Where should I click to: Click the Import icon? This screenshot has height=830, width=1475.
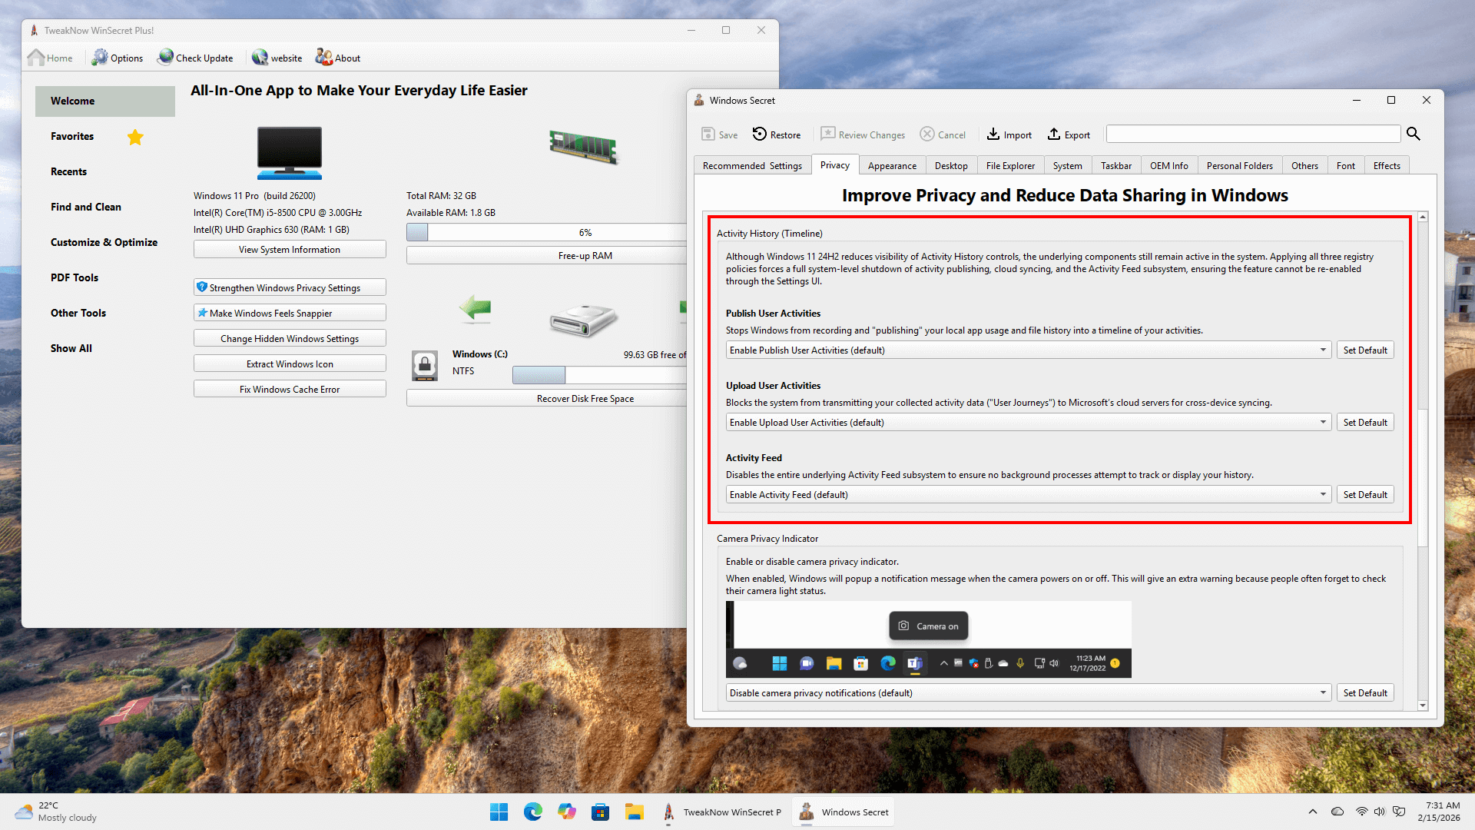[993, 134]
